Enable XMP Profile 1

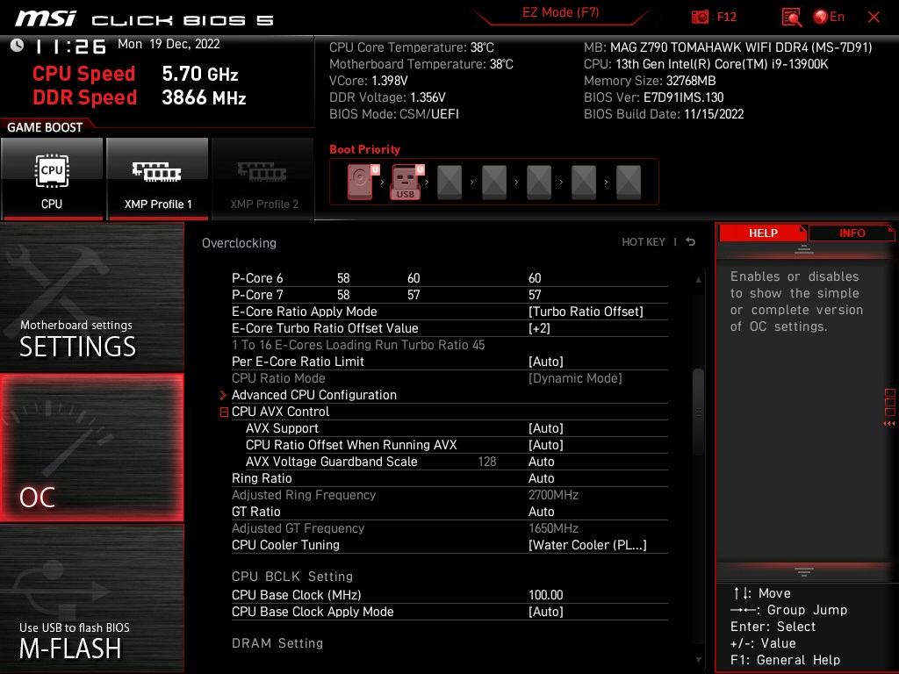tap(157, 178)
